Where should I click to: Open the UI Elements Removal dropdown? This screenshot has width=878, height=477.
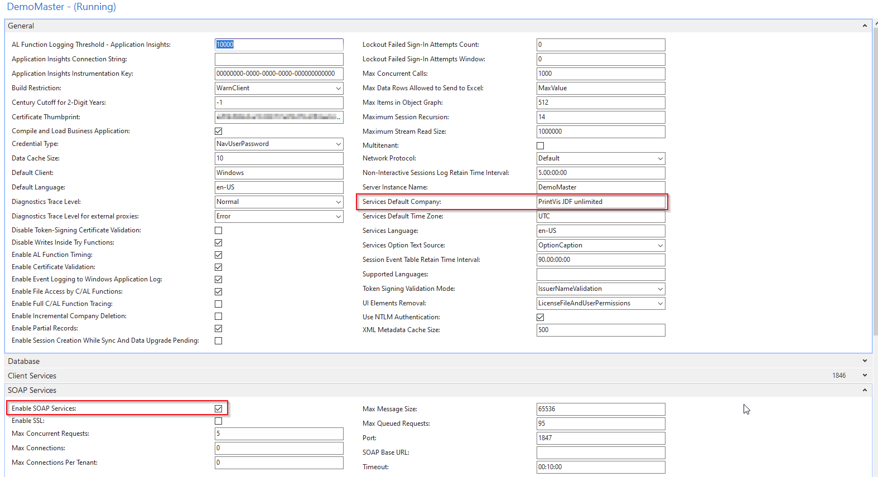pyautogui.click(x=660, y=303)
